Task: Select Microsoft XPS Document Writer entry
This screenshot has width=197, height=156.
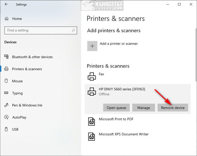Action: (123, 134)
